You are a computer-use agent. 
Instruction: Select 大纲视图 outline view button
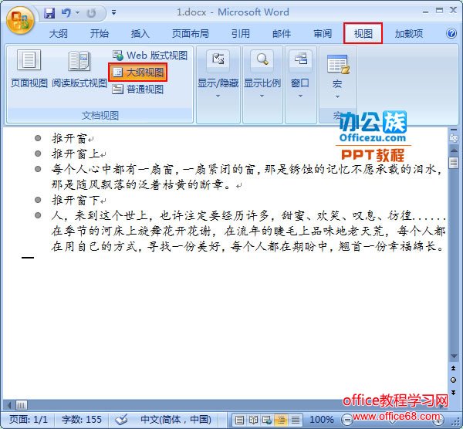click(138, 72)
